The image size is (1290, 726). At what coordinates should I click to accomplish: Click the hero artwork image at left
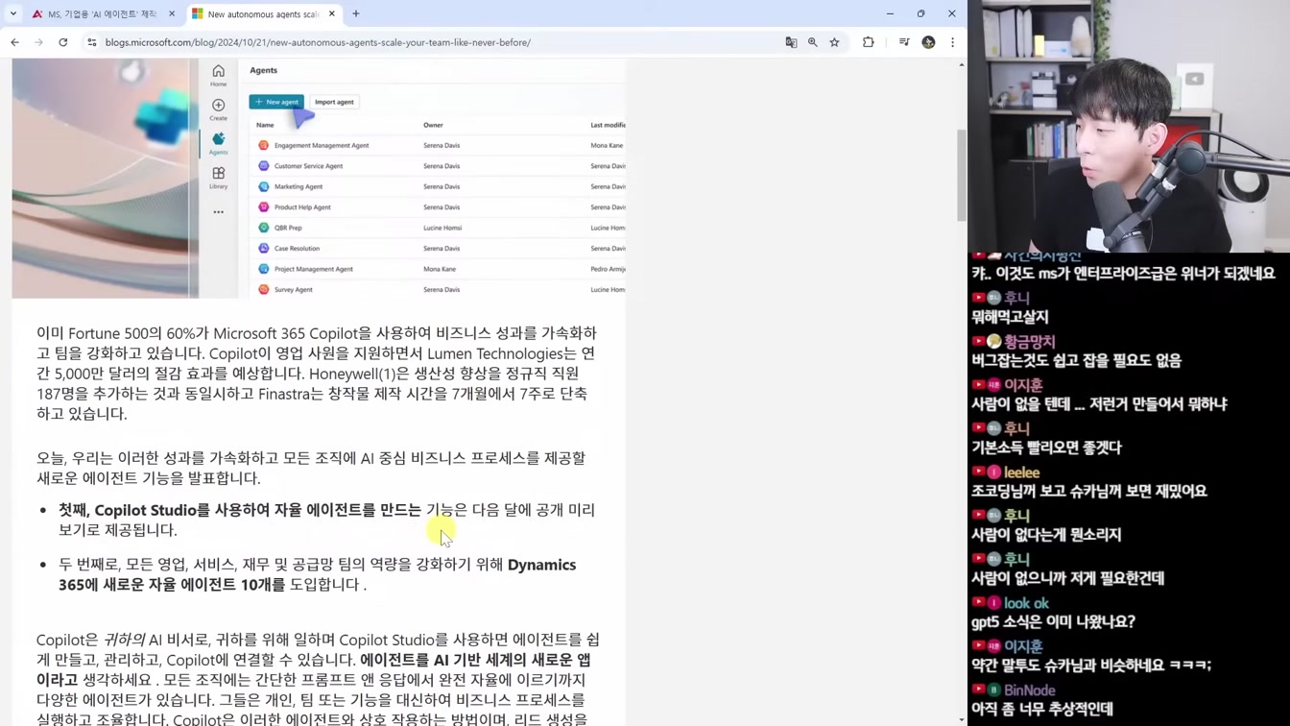(105, 178)
